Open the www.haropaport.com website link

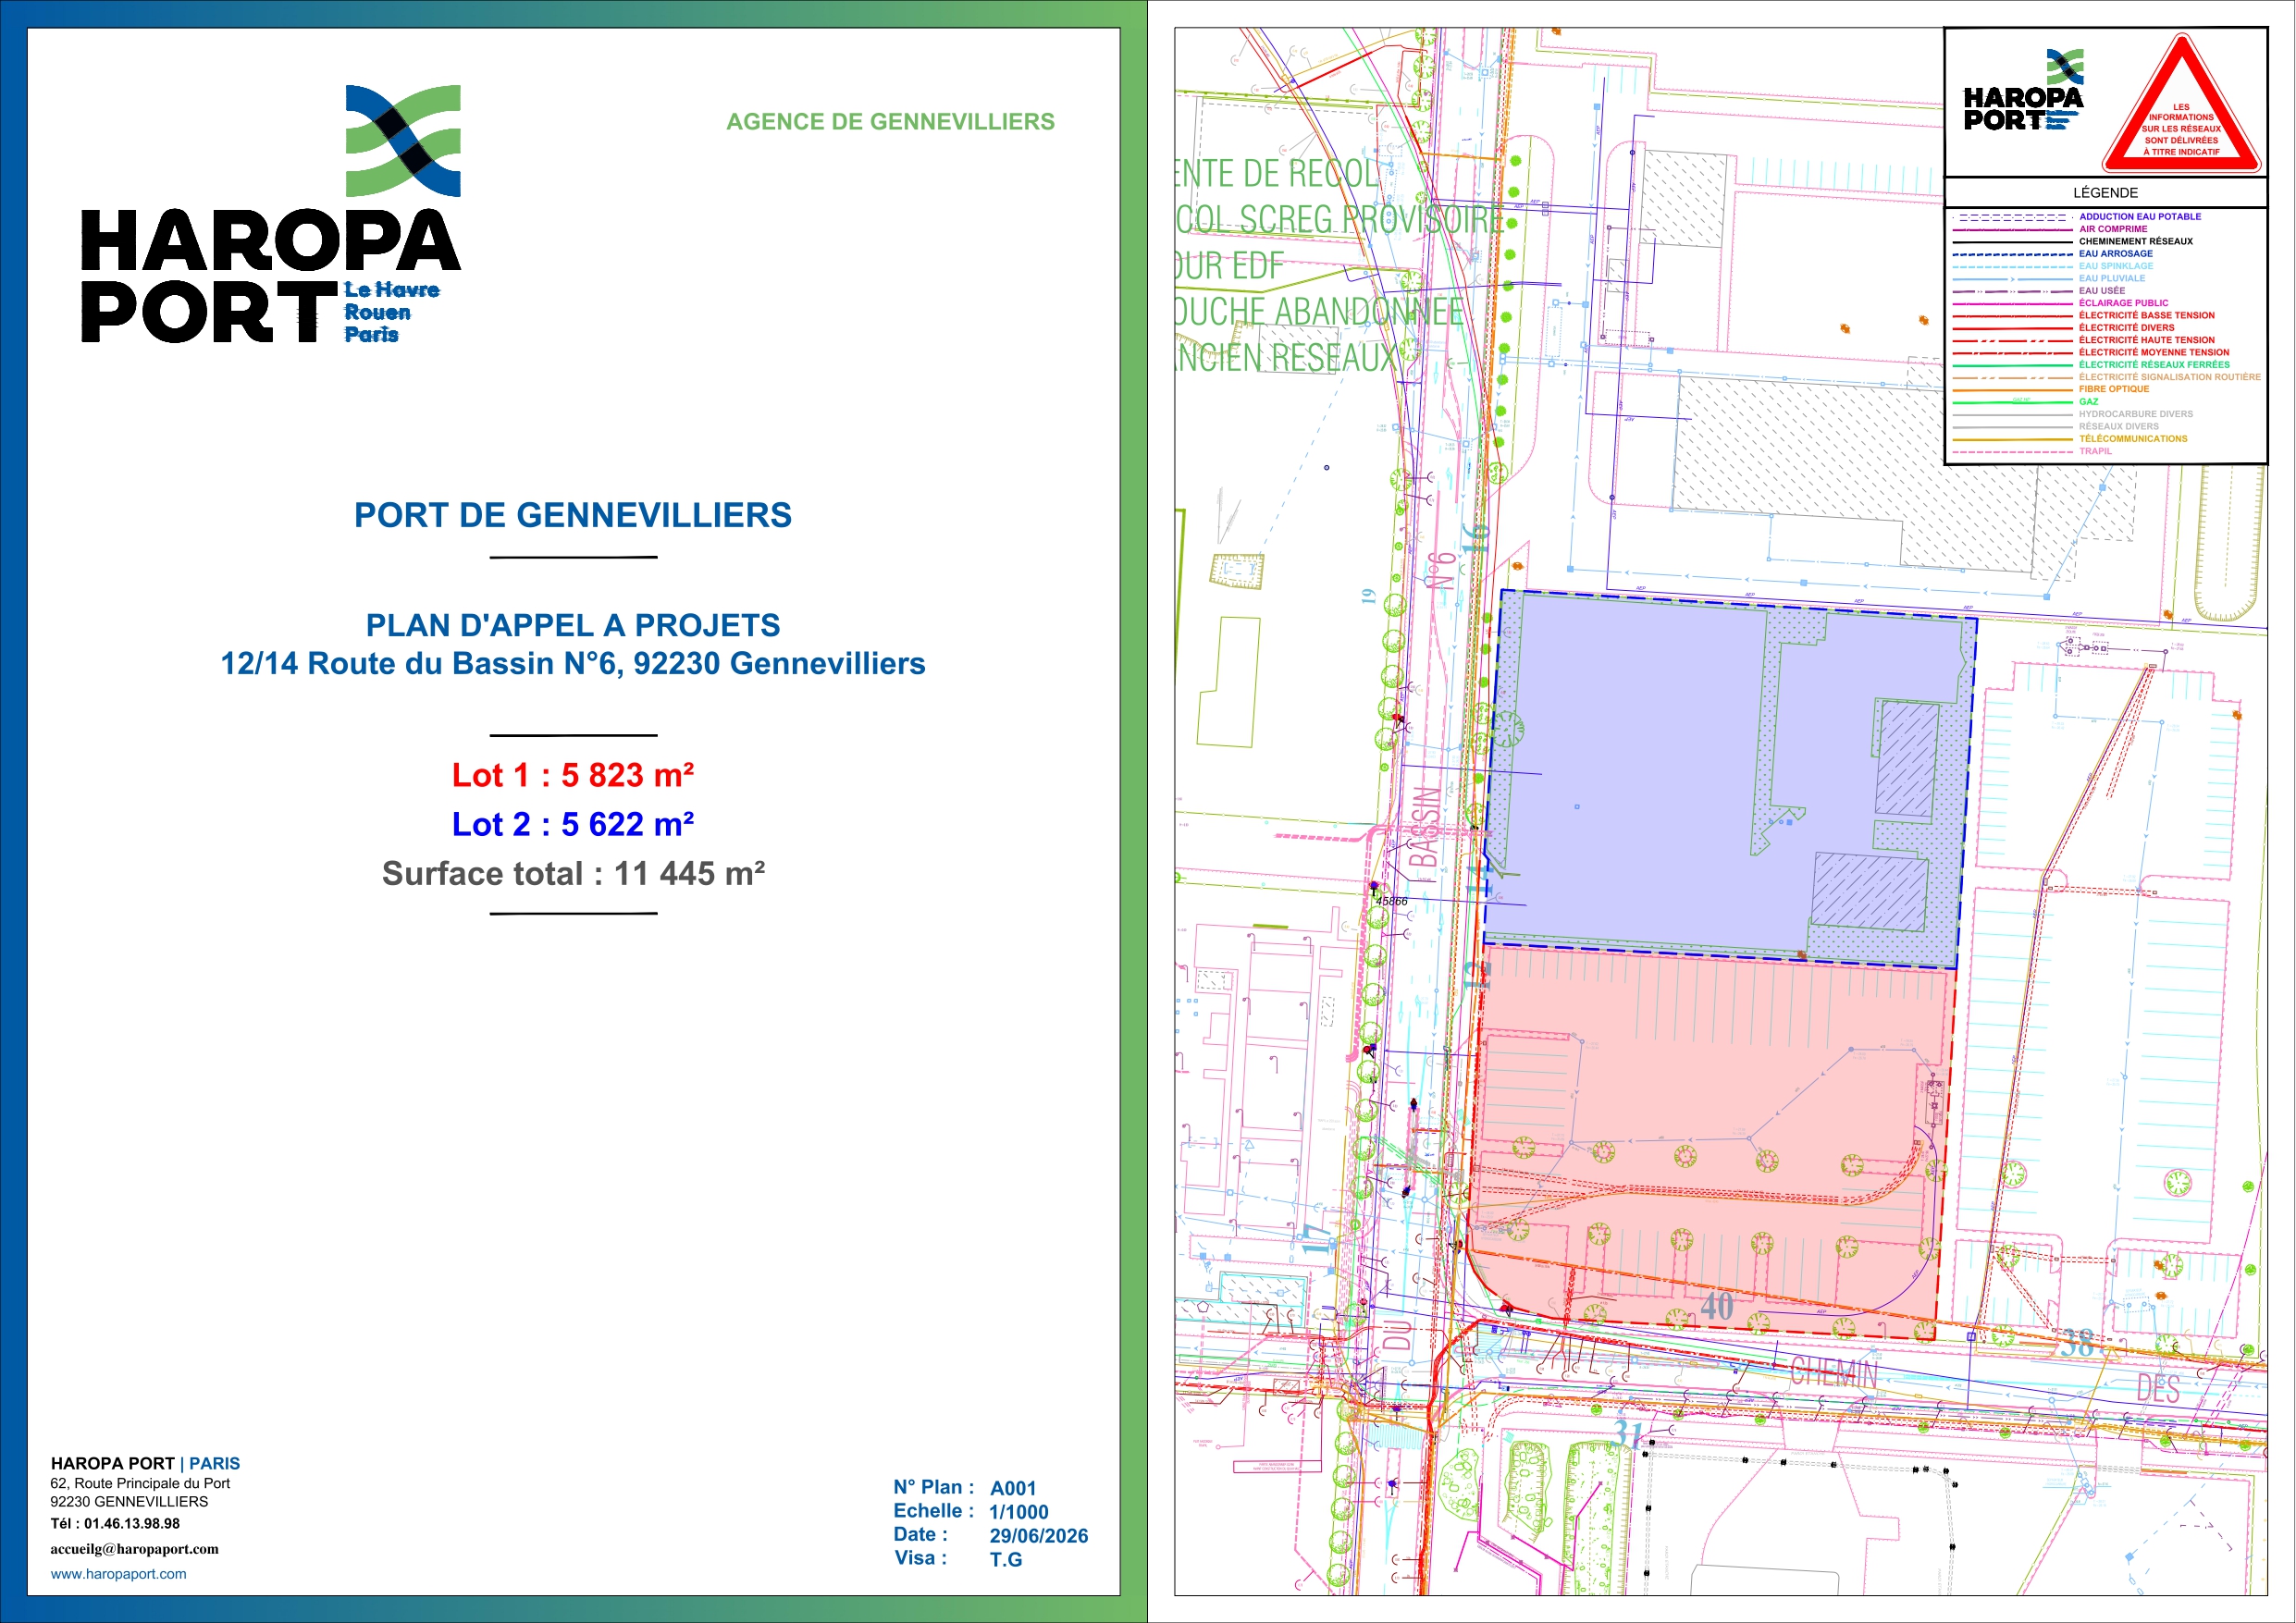click(118, 1573)
